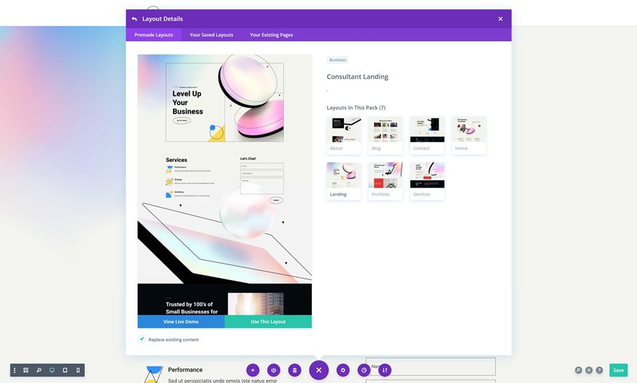Click the large layout preview image
Viewport: 637px width, 383px height.
[224, 185]
